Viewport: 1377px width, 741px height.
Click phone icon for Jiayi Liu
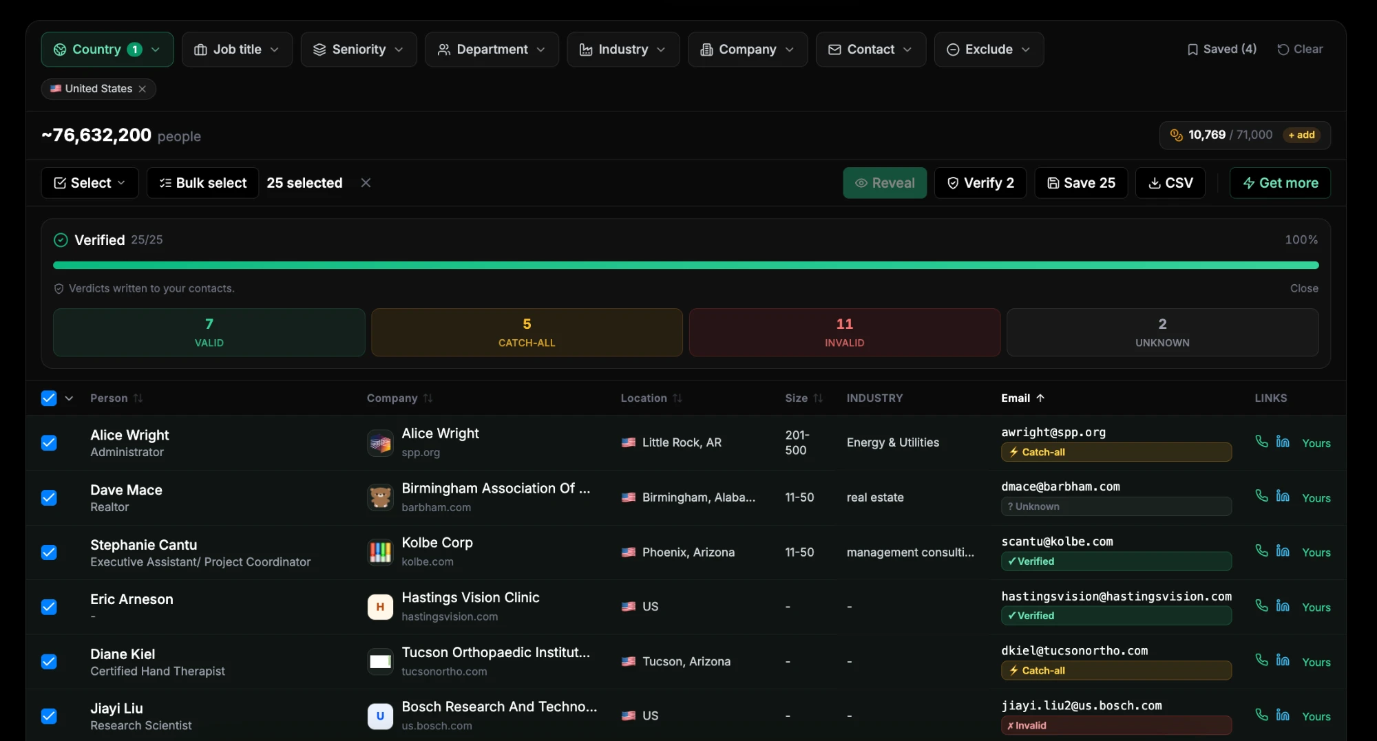click(x=1261, y=715)
